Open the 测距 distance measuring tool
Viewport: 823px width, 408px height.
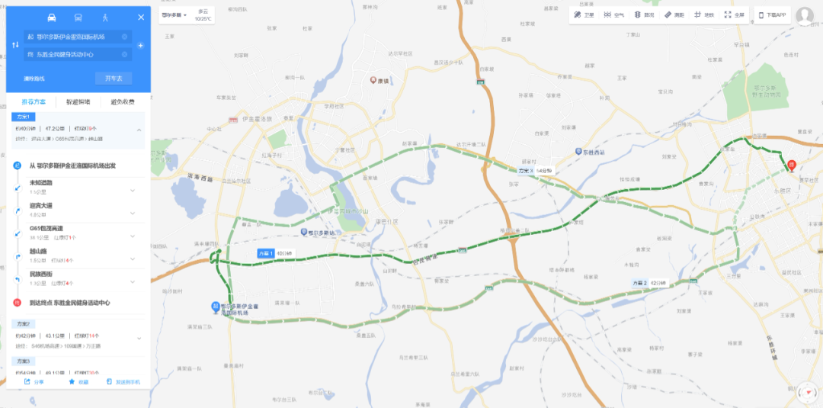coord(674,15)
